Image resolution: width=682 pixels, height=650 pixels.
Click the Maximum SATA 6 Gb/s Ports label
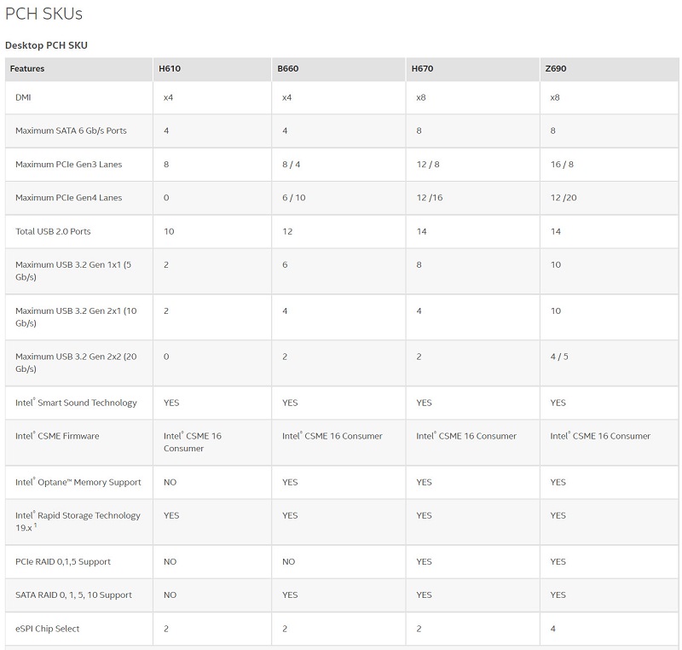coord(71,131)
